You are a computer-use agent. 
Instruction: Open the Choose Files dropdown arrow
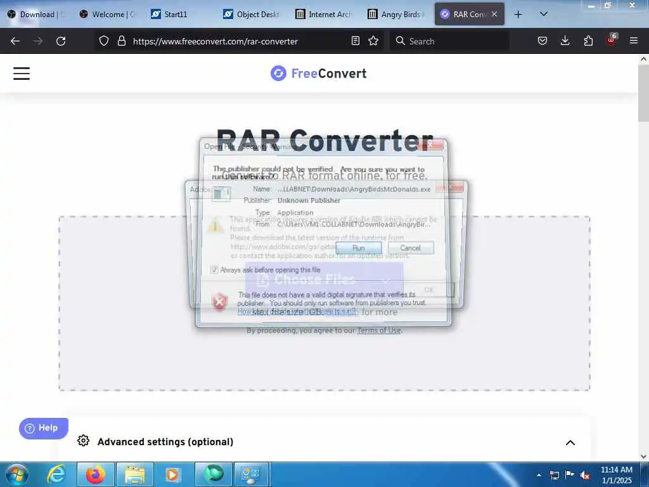point(386,280)
